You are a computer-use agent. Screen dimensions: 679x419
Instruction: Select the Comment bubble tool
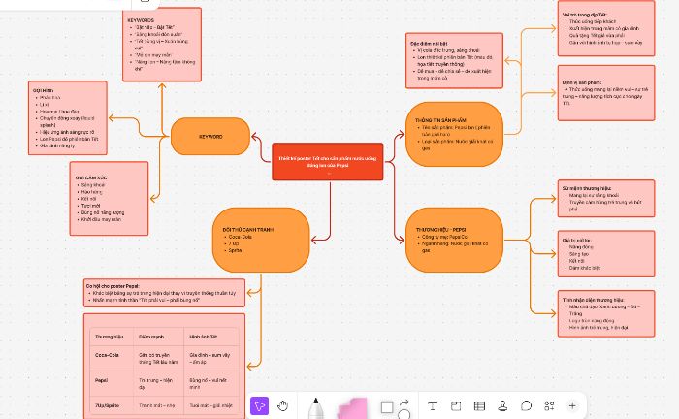(526, 406)
